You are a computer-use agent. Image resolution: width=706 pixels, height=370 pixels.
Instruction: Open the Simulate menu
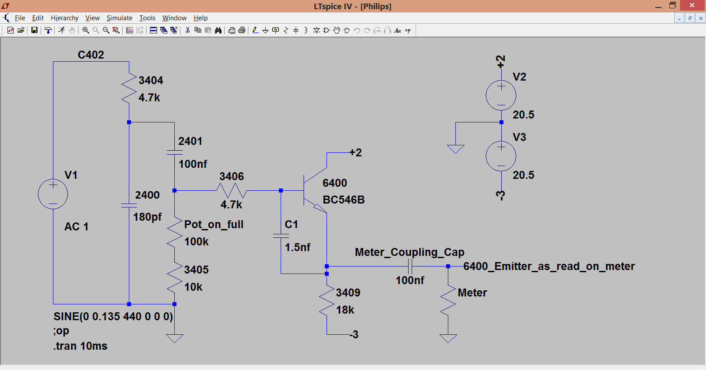[x=119, y=18]
